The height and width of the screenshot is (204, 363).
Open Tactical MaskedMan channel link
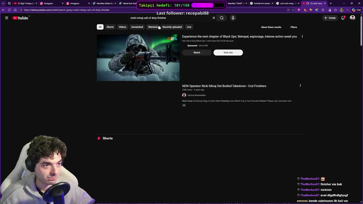point(197,95)
